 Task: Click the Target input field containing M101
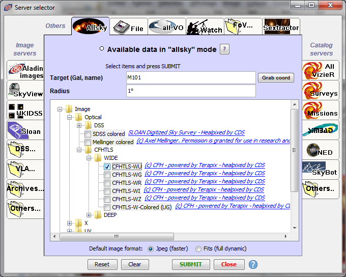(191, 78)
